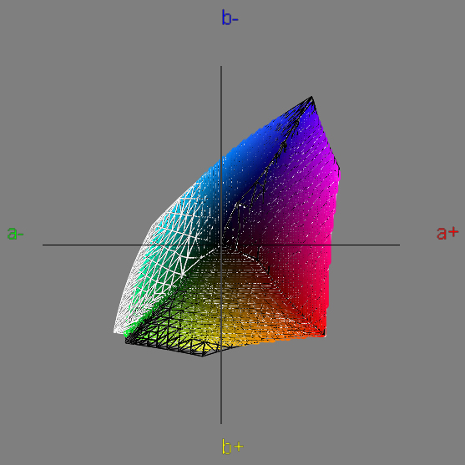Click the blue tip of the gamut
The height and width of the screenshot is (465, 465).
(311, 98)
